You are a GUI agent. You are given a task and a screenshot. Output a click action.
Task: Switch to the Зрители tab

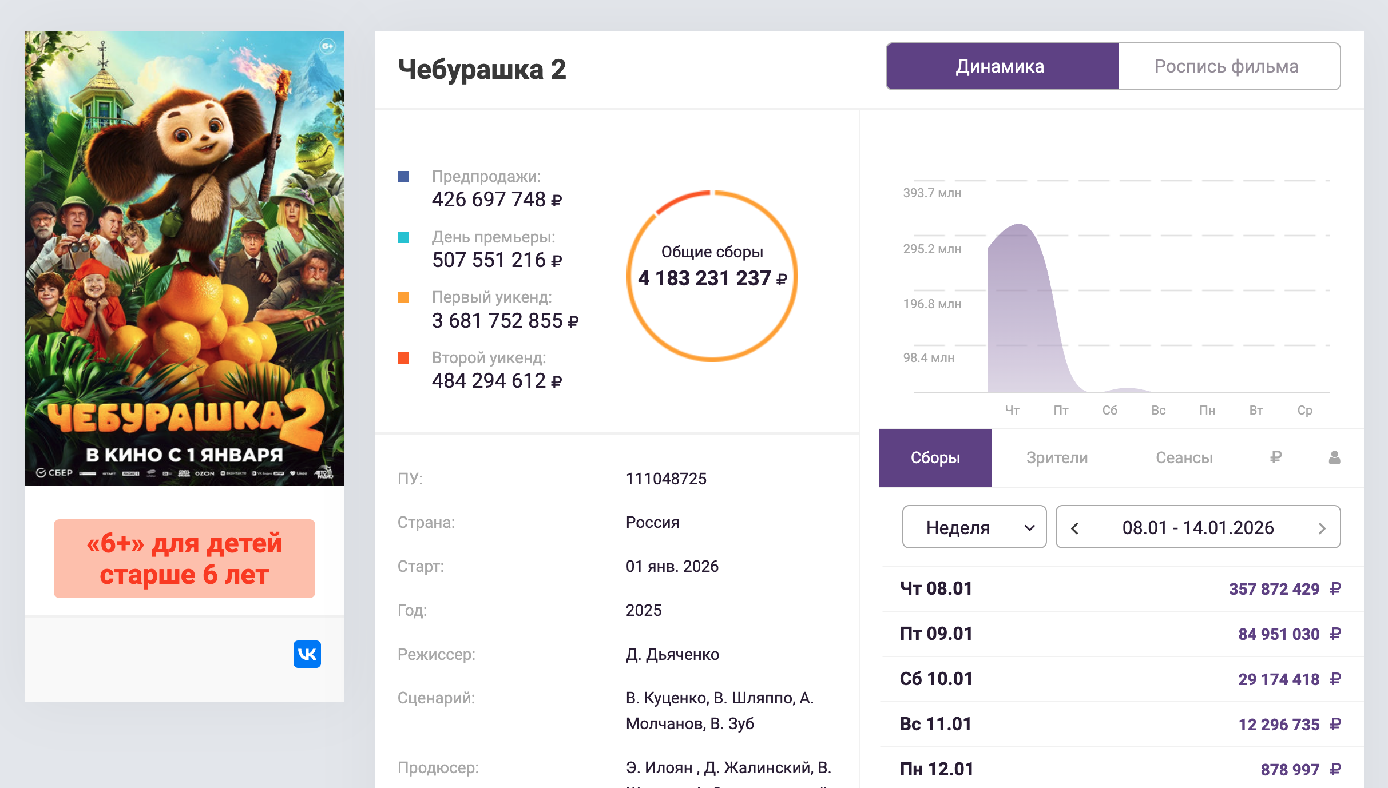click(1057, 457)
